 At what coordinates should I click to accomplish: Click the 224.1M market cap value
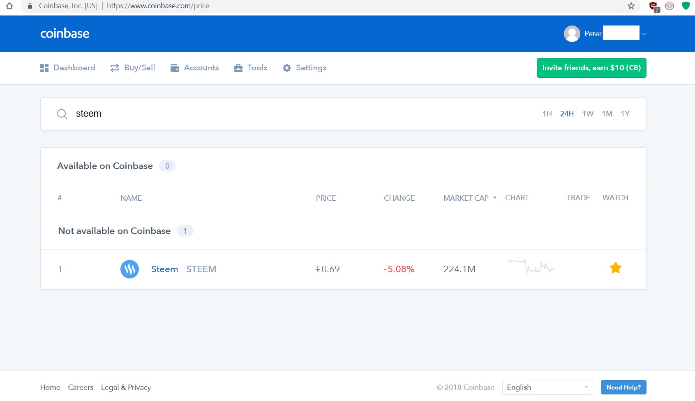pos(459,269)
